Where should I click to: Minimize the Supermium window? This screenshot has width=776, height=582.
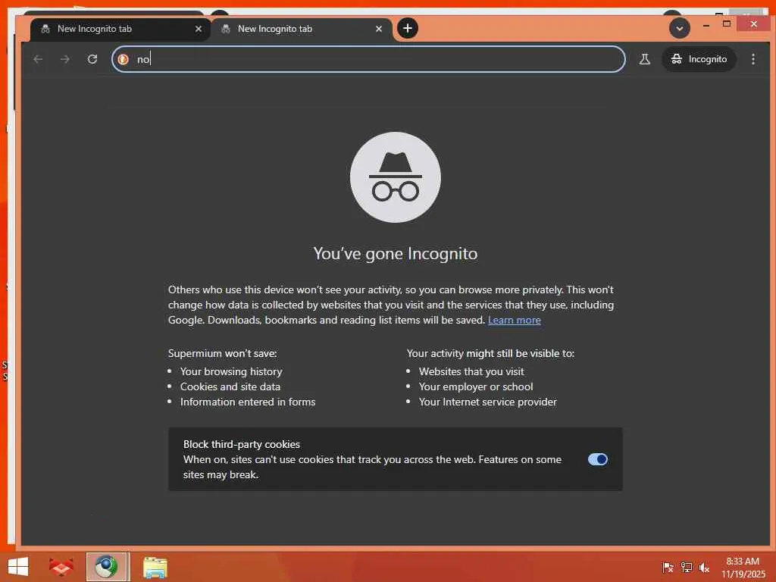coord(706,24)
